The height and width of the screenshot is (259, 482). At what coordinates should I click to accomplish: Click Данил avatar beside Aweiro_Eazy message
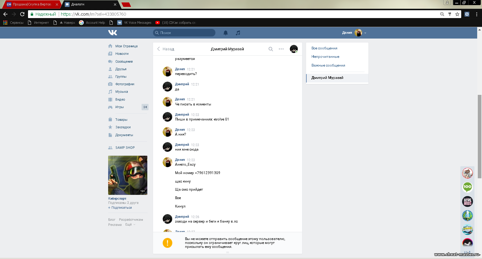(x=167, y=162)
